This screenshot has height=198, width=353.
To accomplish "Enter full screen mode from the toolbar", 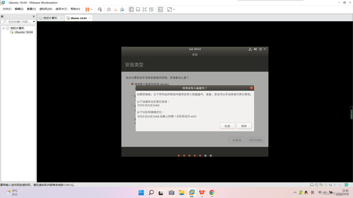I will (x=145, y=9).
